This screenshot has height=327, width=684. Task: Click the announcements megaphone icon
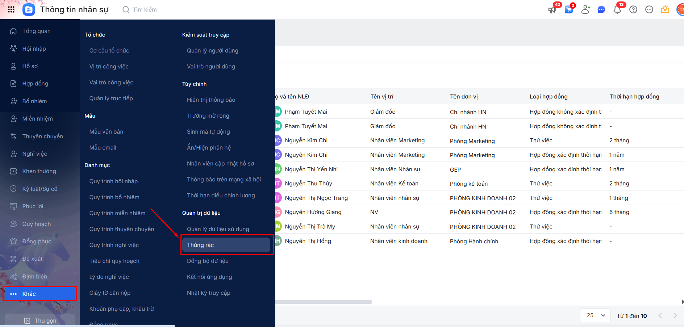coord(552,10)
